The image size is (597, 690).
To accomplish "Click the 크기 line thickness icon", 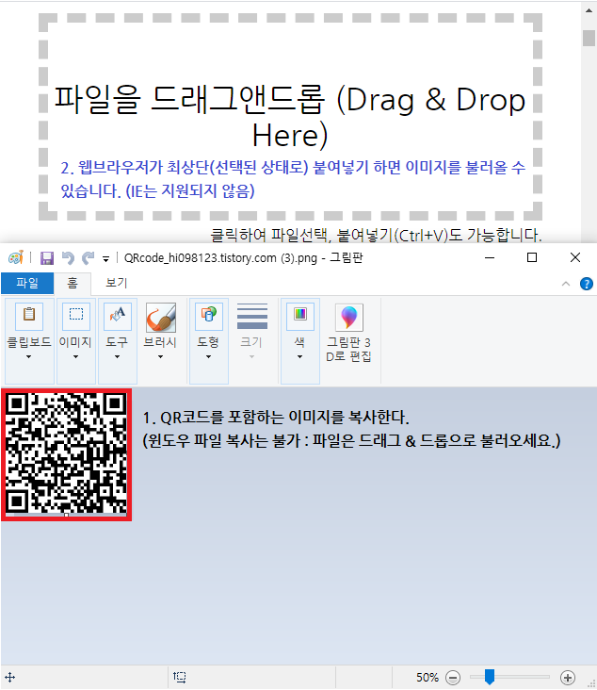I will click(x=252, y=316).
